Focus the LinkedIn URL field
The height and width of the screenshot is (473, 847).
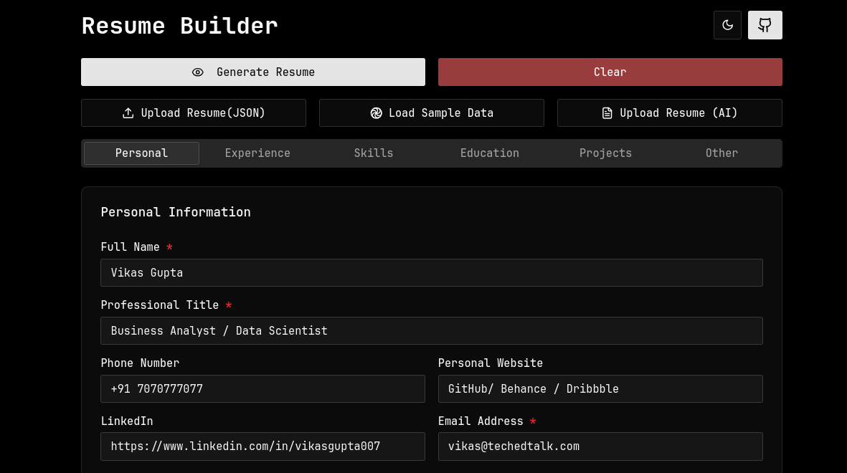pos(262,446)
